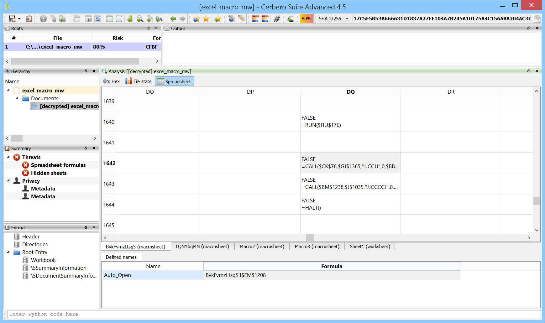Screen dimensions: 545x323
Task: Float the Roots panel
Action: (x=148, y=28)
